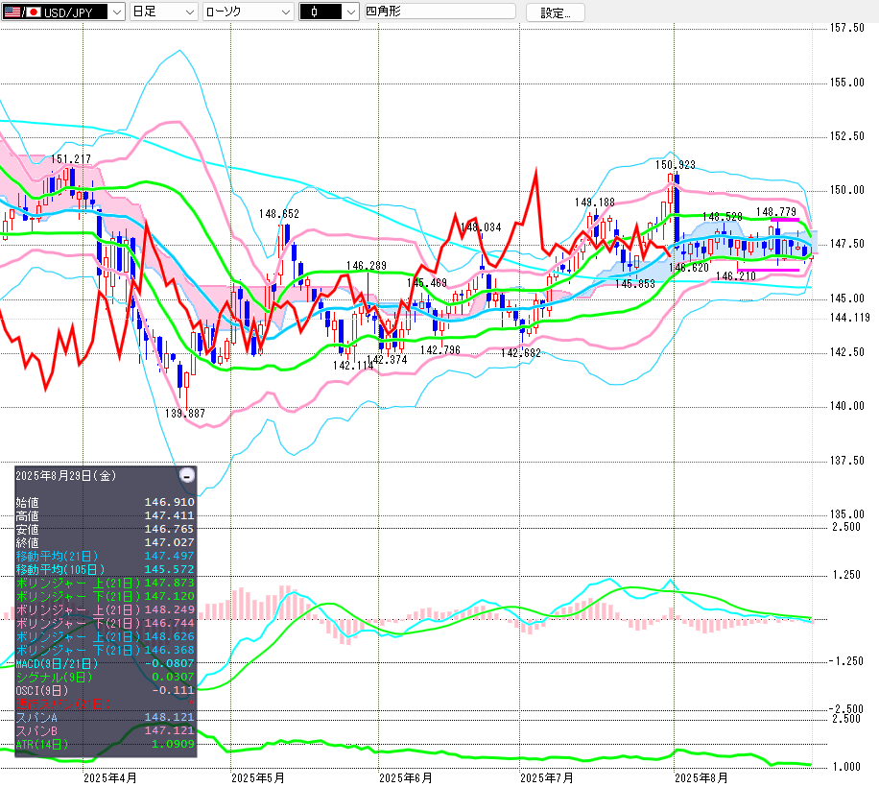Click the 高値 147.411 row

point(106,515)
